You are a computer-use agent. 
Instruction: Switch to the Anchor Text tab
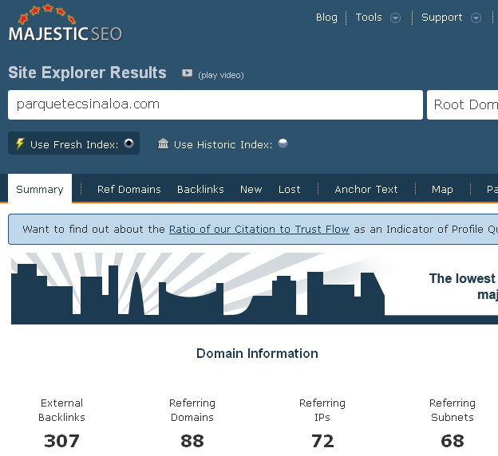pos(366,189)
